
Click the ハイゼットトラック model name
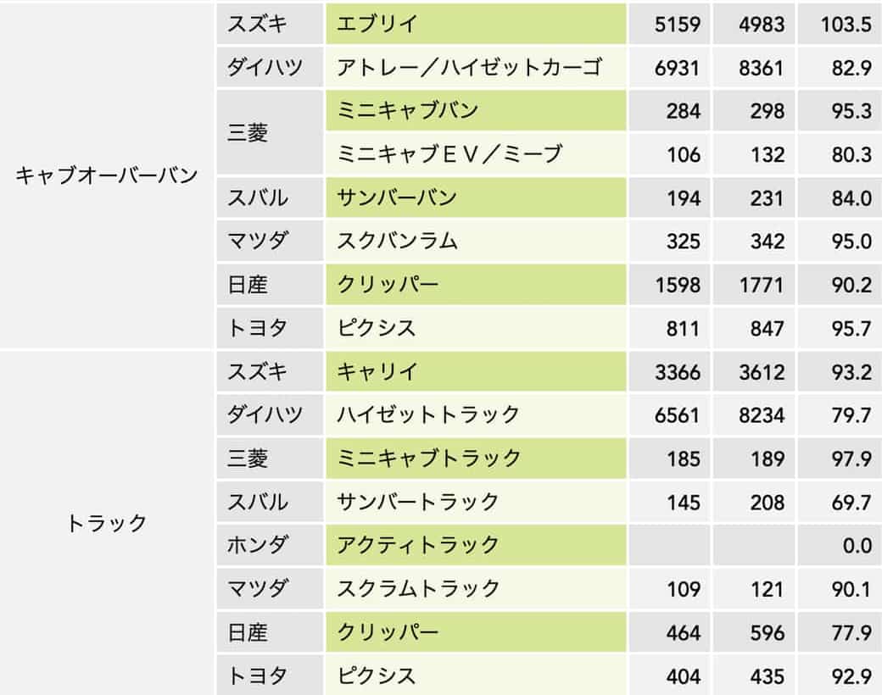(427, 414)
